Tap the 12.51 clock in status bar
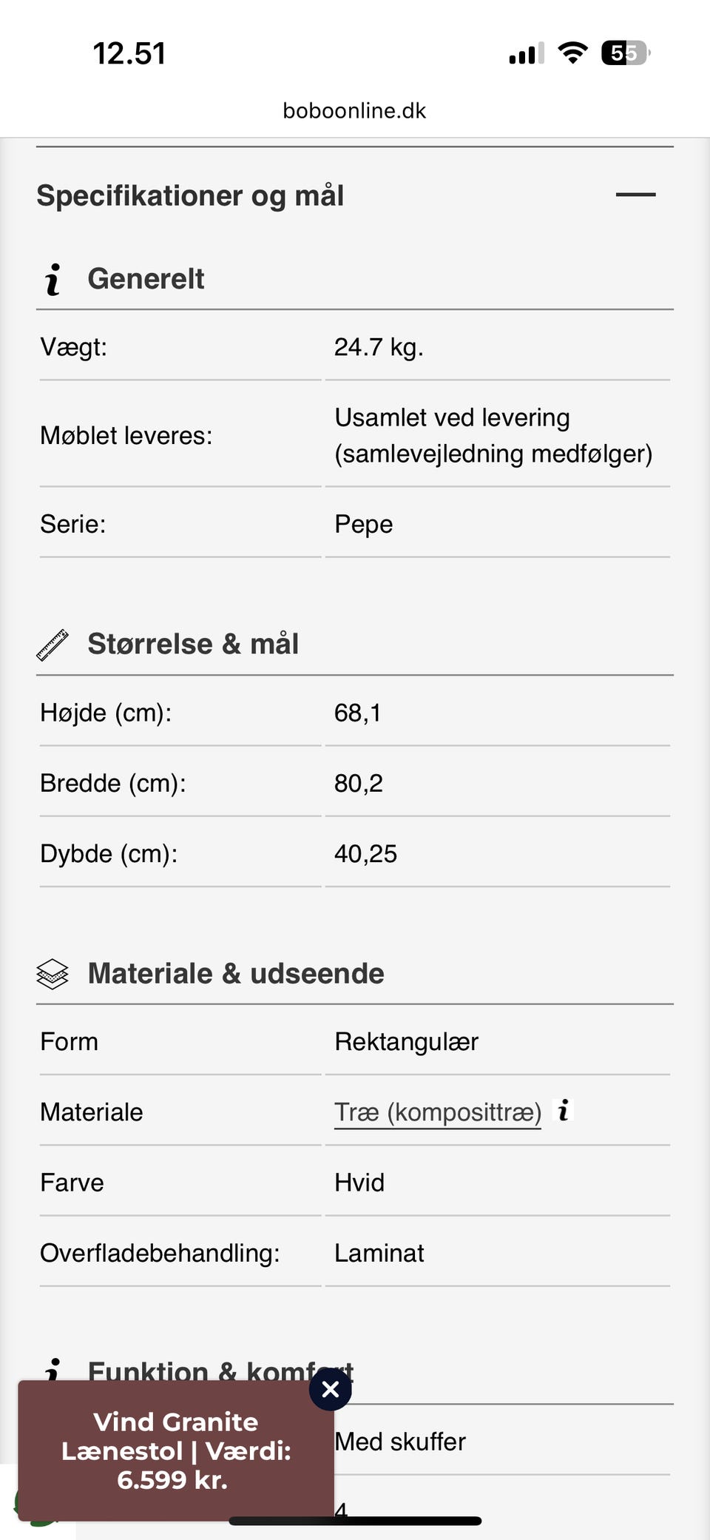This screenshot has width=710, height=1540. click(x=129, y=54)
